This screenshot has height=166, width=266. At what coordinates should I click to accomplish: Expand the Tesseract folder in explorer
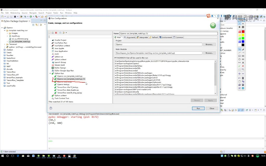pyautogui.click(x=5, y=44)
